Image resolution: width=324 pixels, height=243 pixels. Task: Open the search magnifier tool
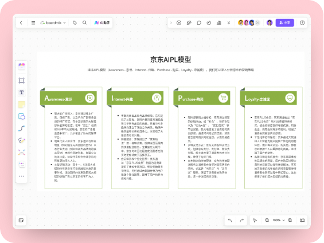[84, 22]
